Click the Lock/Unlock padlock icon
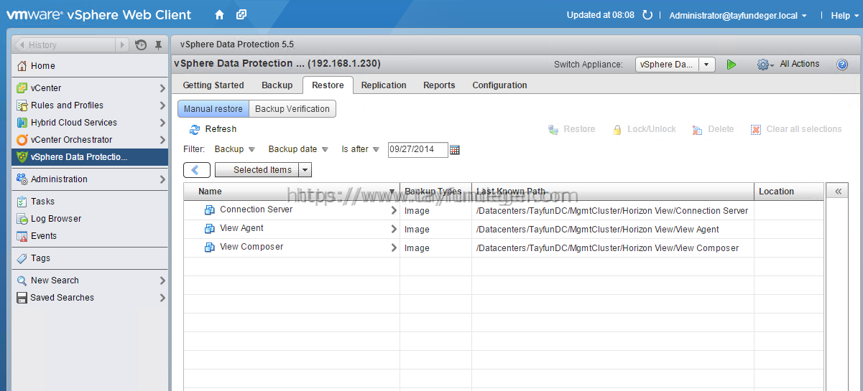 [617, 130]
